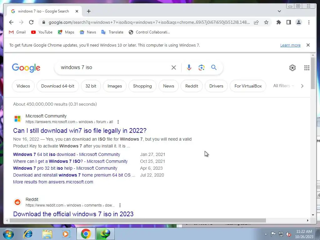The height and width of the screenshot is (240, 320).
Task: Reload the current page
Action: 31,22
